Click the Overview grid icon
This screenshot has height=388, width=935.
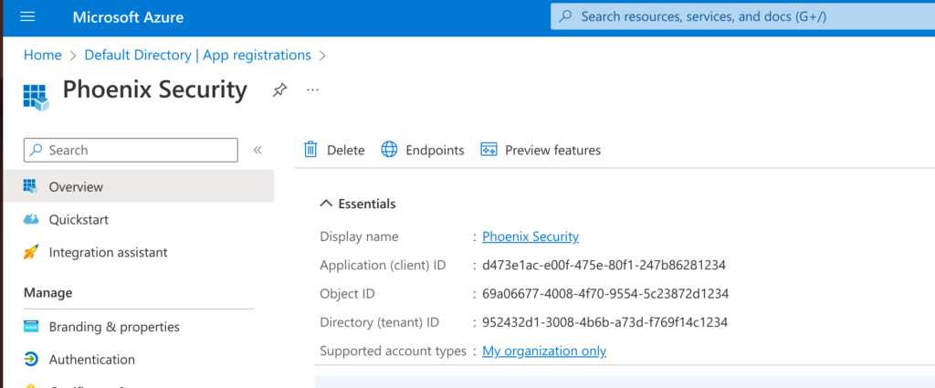coord(30,186)
